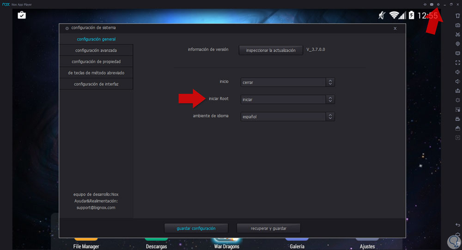Click the iniciar Root label
462x250 pixels.
tap(219, 99)
